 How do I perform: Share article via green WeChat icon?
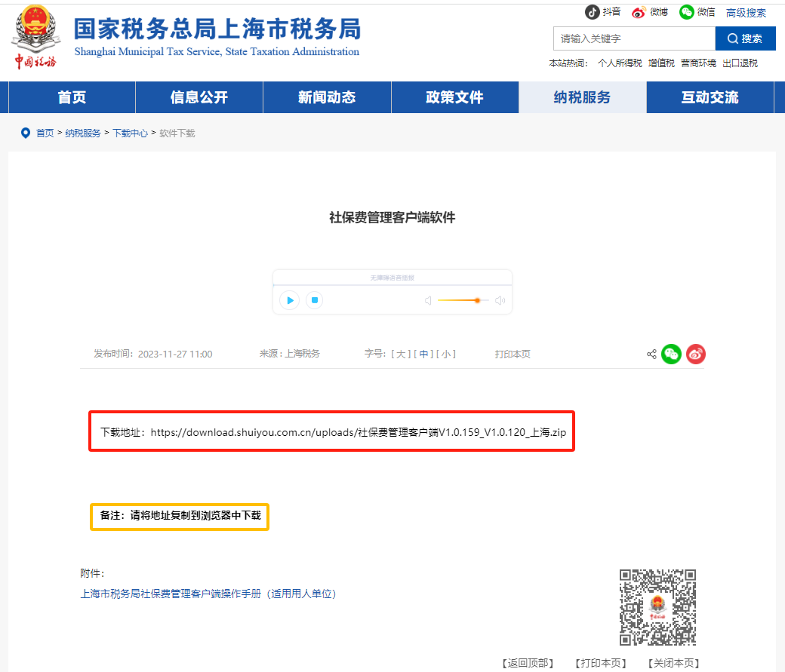[671, 354]
